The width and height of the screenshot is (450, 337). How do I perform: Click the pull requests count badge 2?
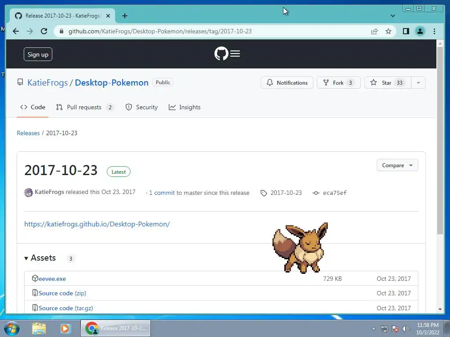click(110, 108)
